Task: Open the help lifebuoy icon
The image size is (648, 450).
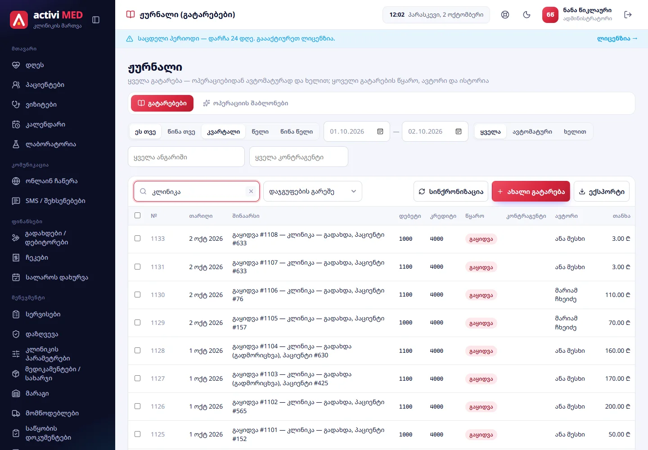Action: pyautogui.click(x=505, y=15)
